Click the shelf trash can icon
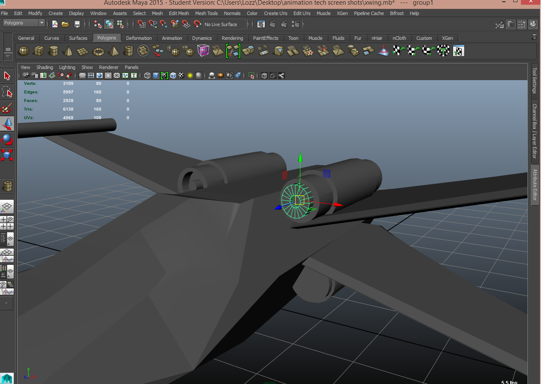This screenshot has height=384, width=542. 534,37
